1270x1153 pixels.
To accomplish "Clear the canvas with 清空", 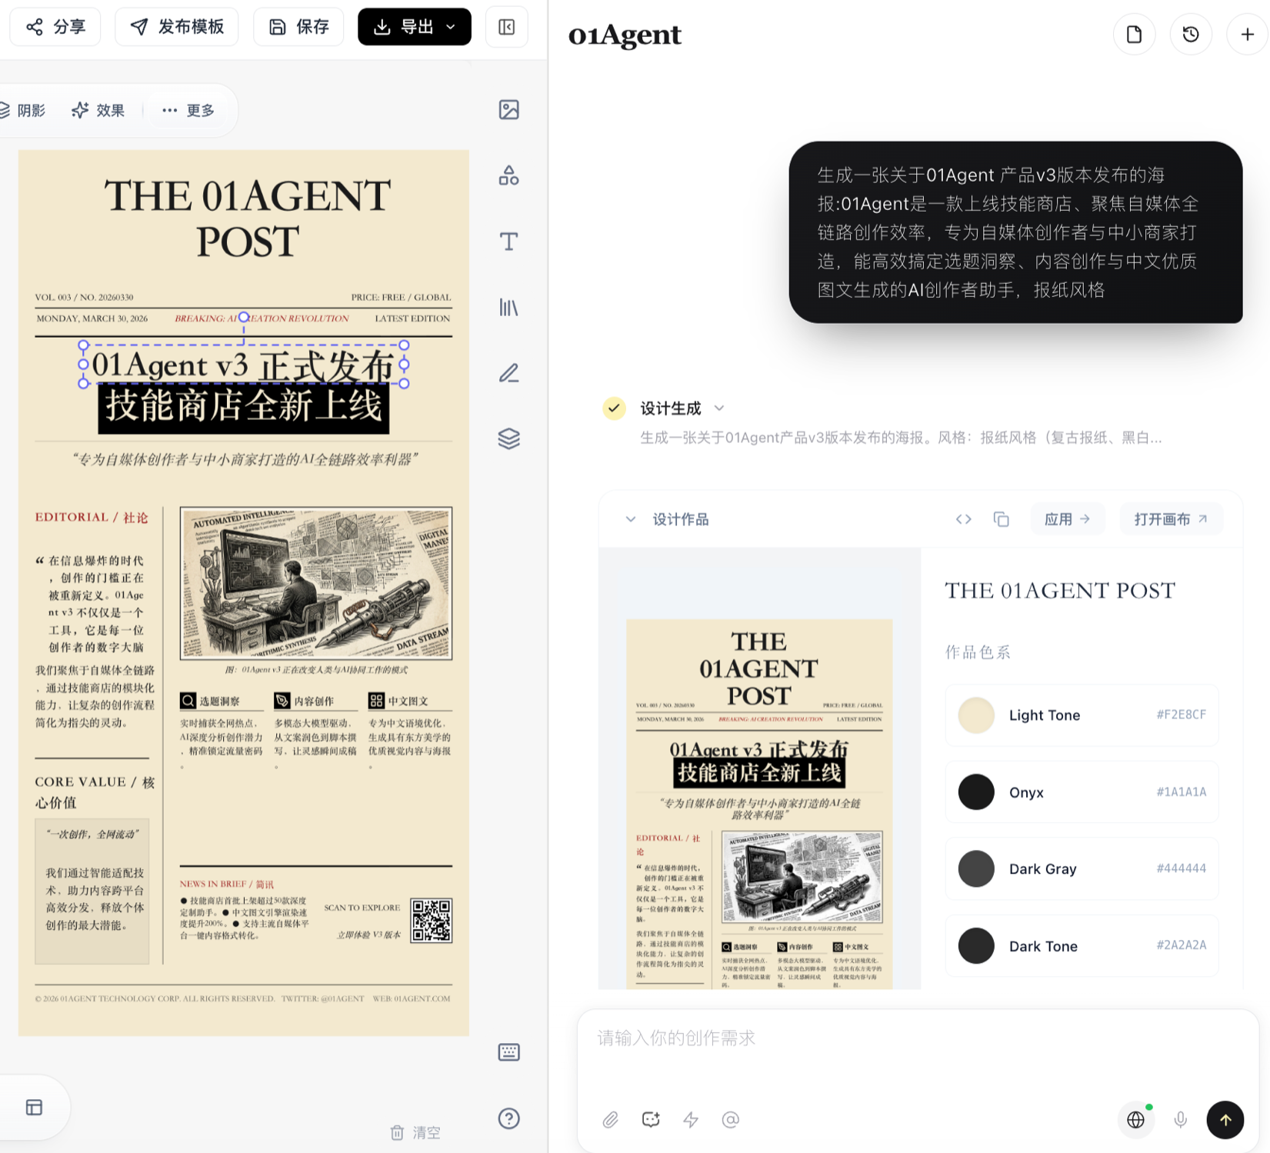I will [x=415, y=1132].
